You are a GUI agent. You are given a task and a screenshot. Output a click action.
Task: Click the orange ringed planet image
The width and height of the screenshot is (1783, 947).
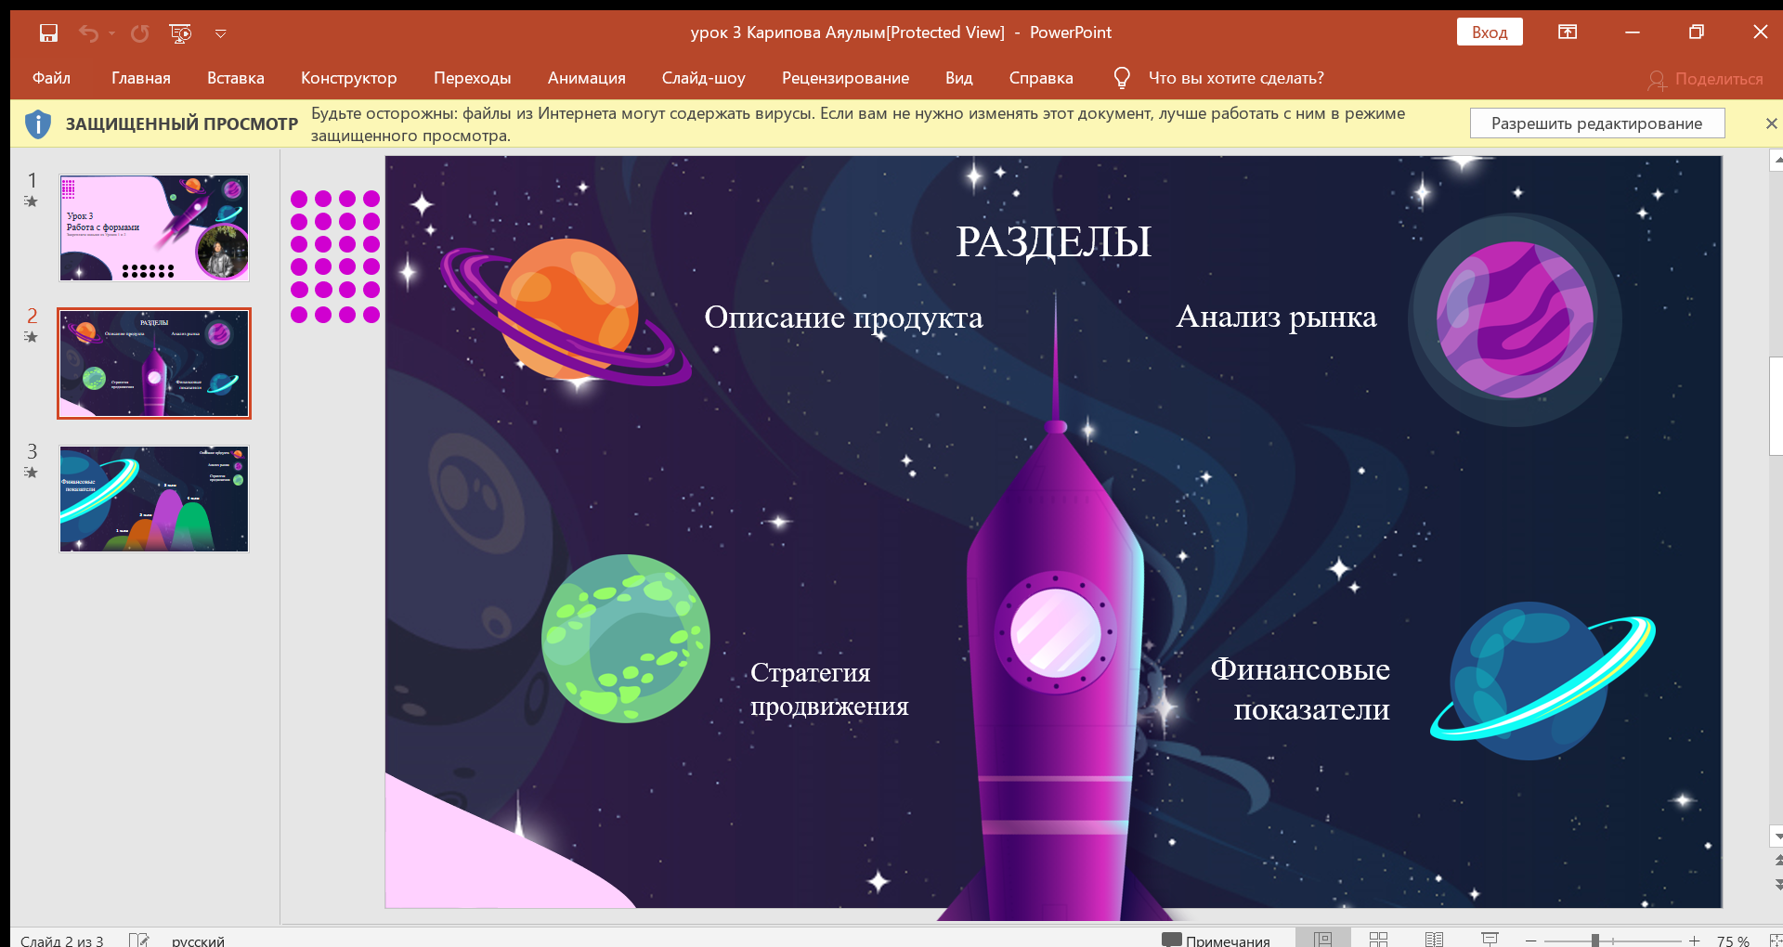coord(566,311)
